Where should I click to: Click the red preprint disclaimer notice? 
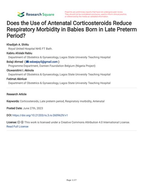click(96, 14)
